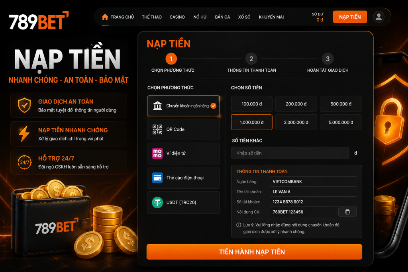This screenshot has height=272, width=408.
Task: Click the 24/7 support clock icon
Action: click(x=24, y=162)
